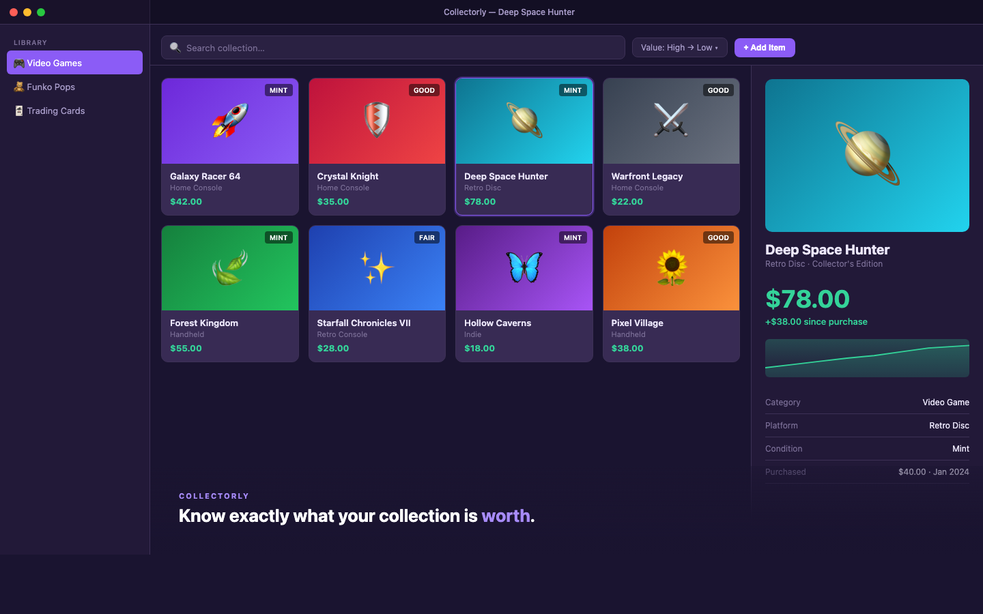Click the + Add Item button
Screen dimensions: 983x614
pos(765,47)
